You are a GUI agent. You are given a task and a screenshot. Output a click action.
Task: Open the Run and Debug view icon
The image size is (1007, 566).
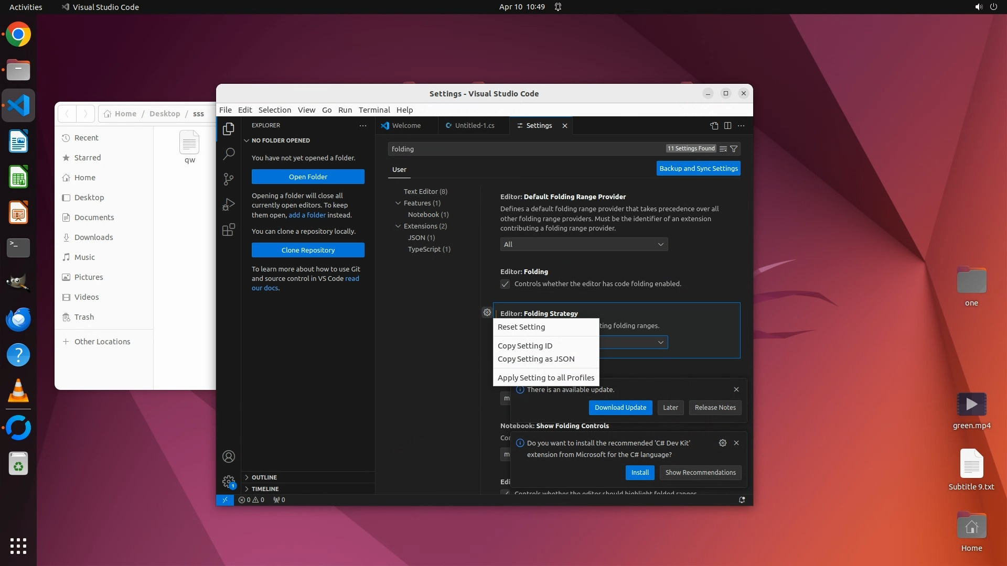pos(229,204)
